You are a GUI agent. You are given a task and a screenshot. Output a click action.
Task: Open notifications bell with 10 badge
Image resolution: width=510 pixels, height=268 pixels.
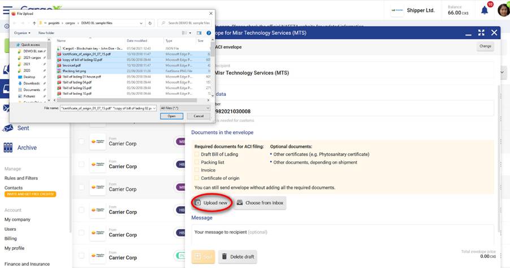pos(485,10)
